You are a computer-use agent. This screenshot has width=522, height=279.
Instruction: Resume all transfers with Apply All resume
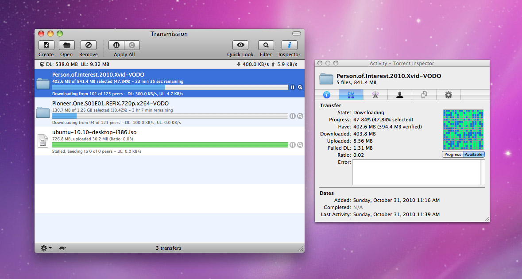(x=132, y=45)
